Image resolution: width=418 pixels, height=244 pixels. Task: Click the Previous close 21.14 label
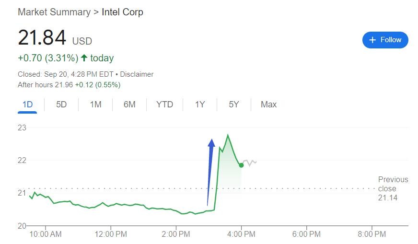(393, 188)
